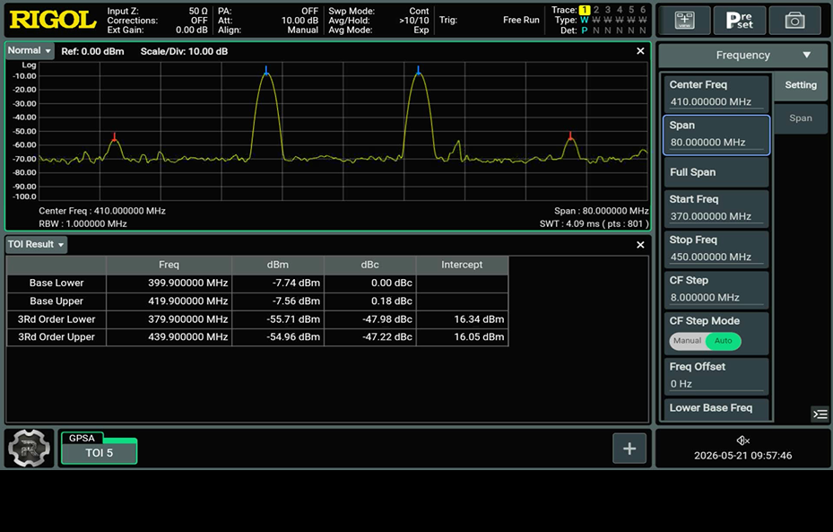Viewport: 833px width, 532px height.
Task: Close the spectrum trace window
Action: (x=640, y=51)
